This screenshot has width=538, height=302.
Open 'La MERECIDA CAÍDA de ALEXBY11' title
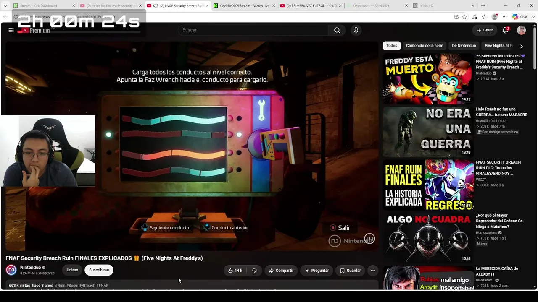point(497,271)
